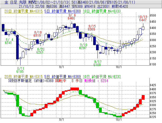
Task: Click the 出23001 volume value
Action: [x=103, y=6]
